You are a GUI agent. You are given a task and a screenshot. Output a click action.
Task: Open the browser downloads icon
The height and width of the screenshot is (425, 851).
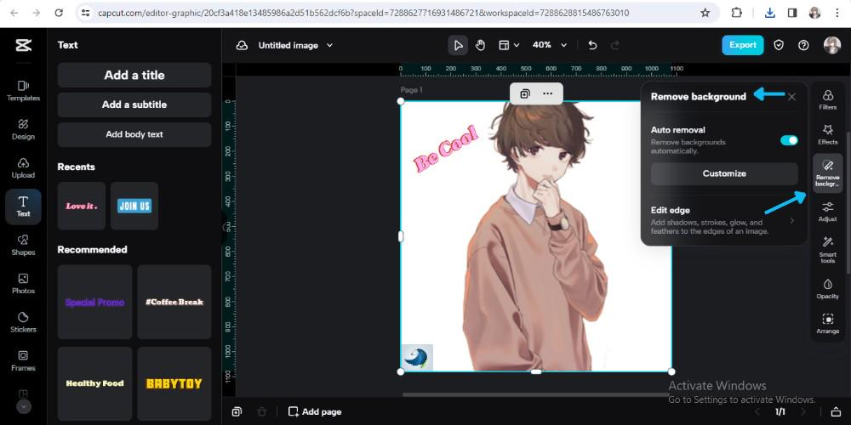point(769,13)
